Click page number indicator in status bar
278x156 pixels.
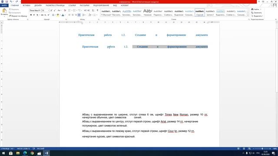[x=7, y=149]
